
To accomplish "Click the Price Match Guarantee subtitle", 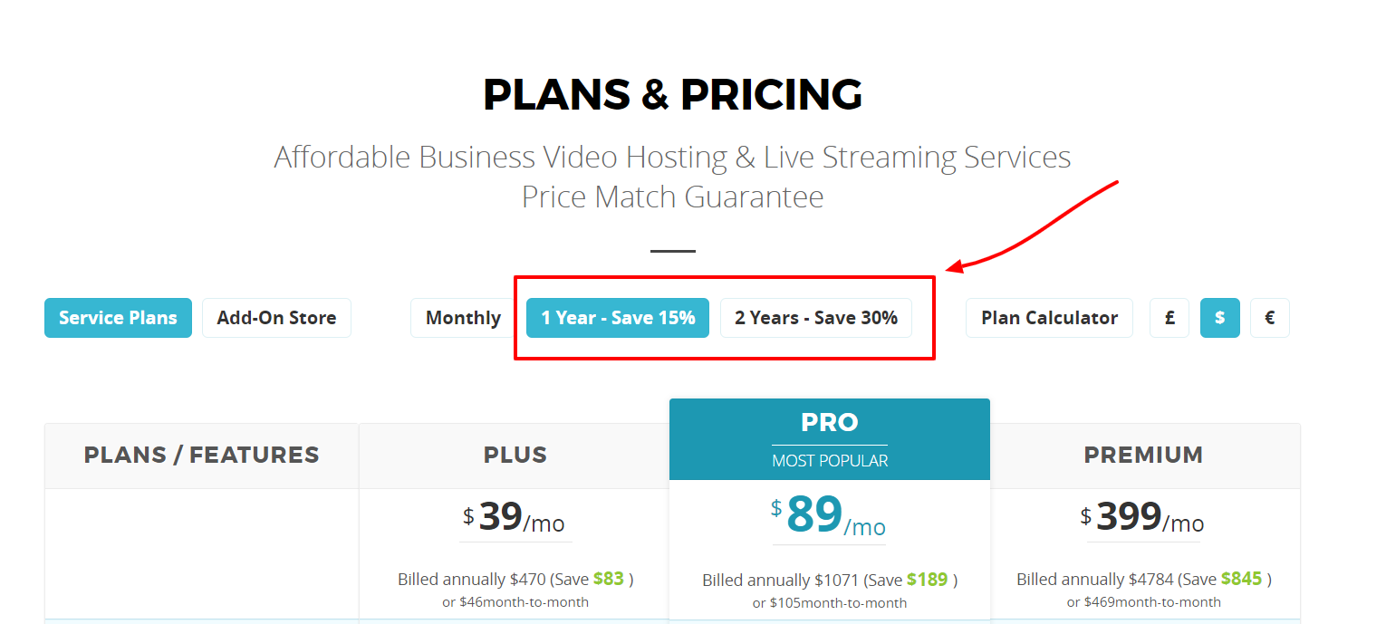I will [x=672, y=197].
